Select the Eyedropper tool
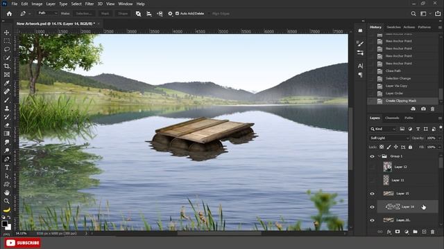 click(6, 83)
